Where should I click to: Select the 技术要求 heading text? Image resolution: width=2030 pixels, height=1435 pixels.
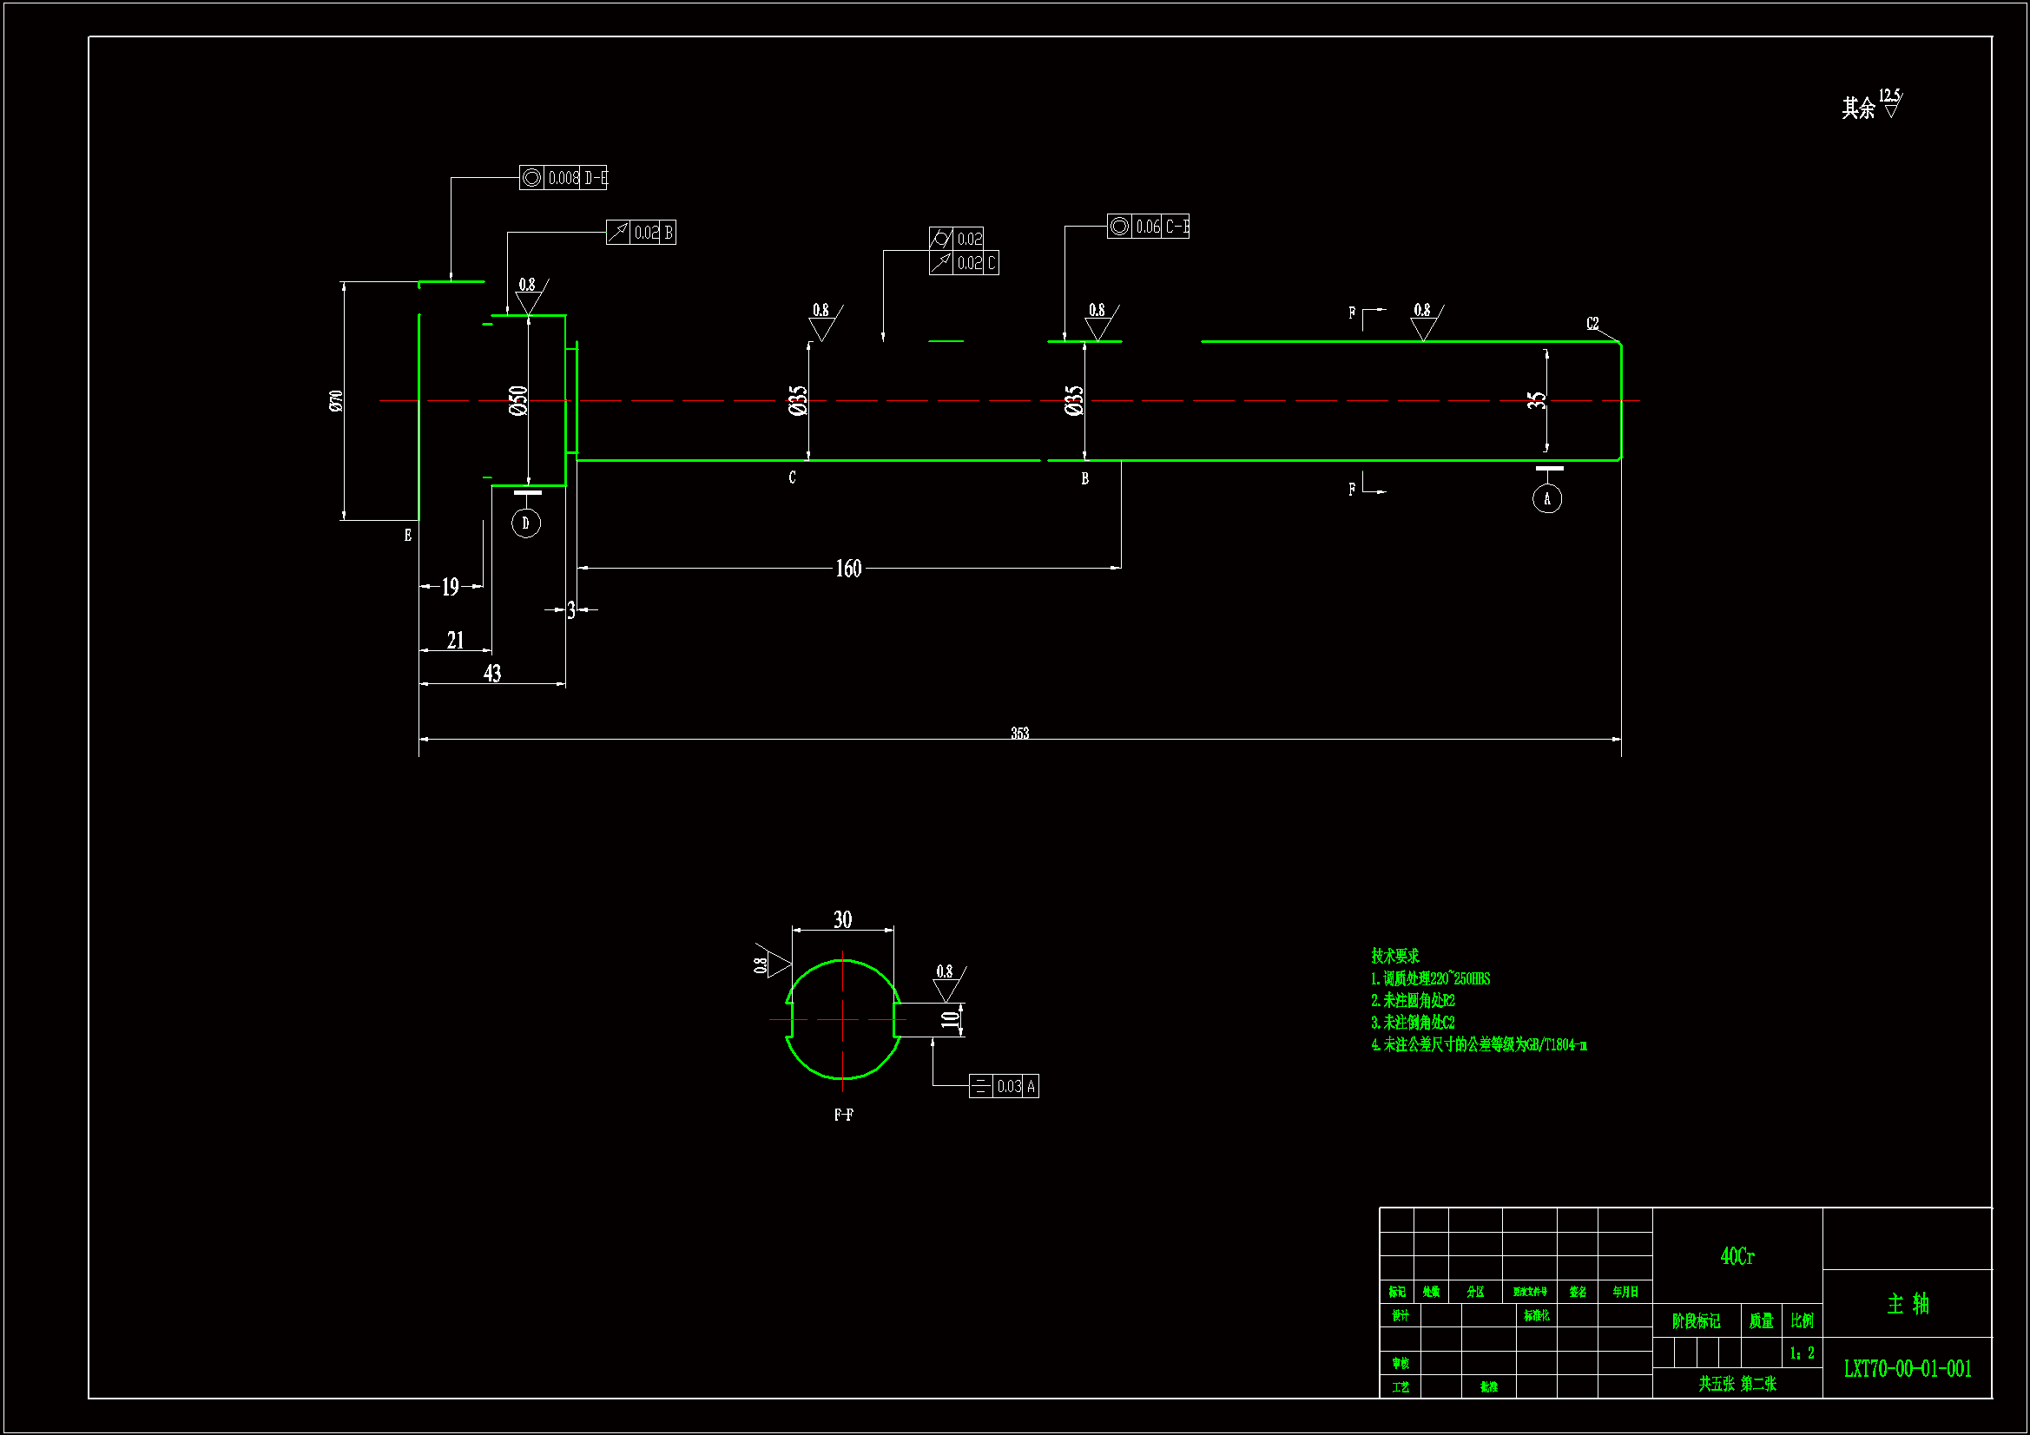[x=1394, y=956]
